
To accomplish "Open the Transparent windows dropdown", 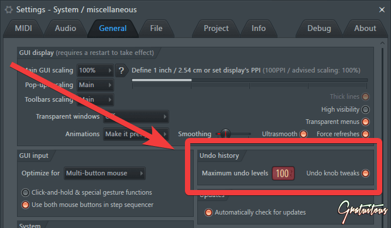I will tap(136, 116).
